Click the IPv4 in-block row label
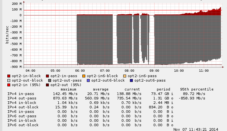 pos(22,103)
